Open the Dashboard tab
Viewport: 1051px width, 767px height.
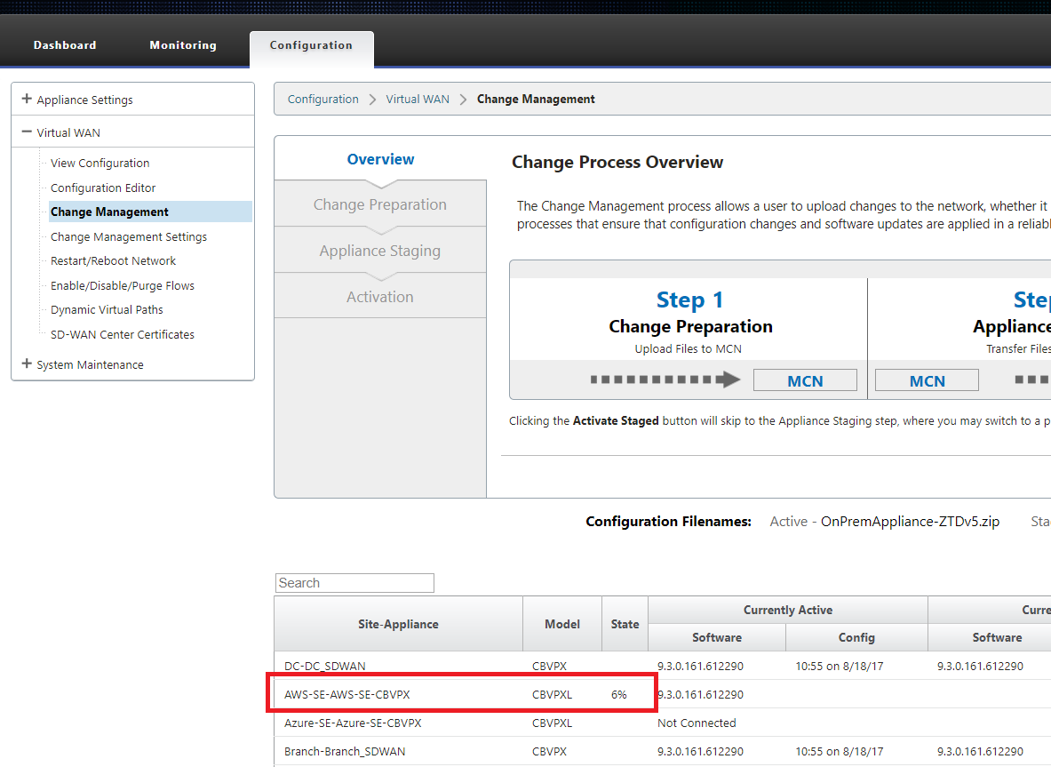click(65, 45)
